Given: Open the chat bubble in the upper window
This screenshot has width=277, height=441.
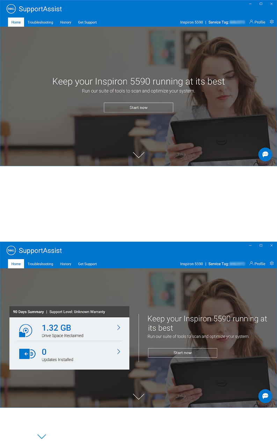Looking at the screenshot, I should click(265, 154).
